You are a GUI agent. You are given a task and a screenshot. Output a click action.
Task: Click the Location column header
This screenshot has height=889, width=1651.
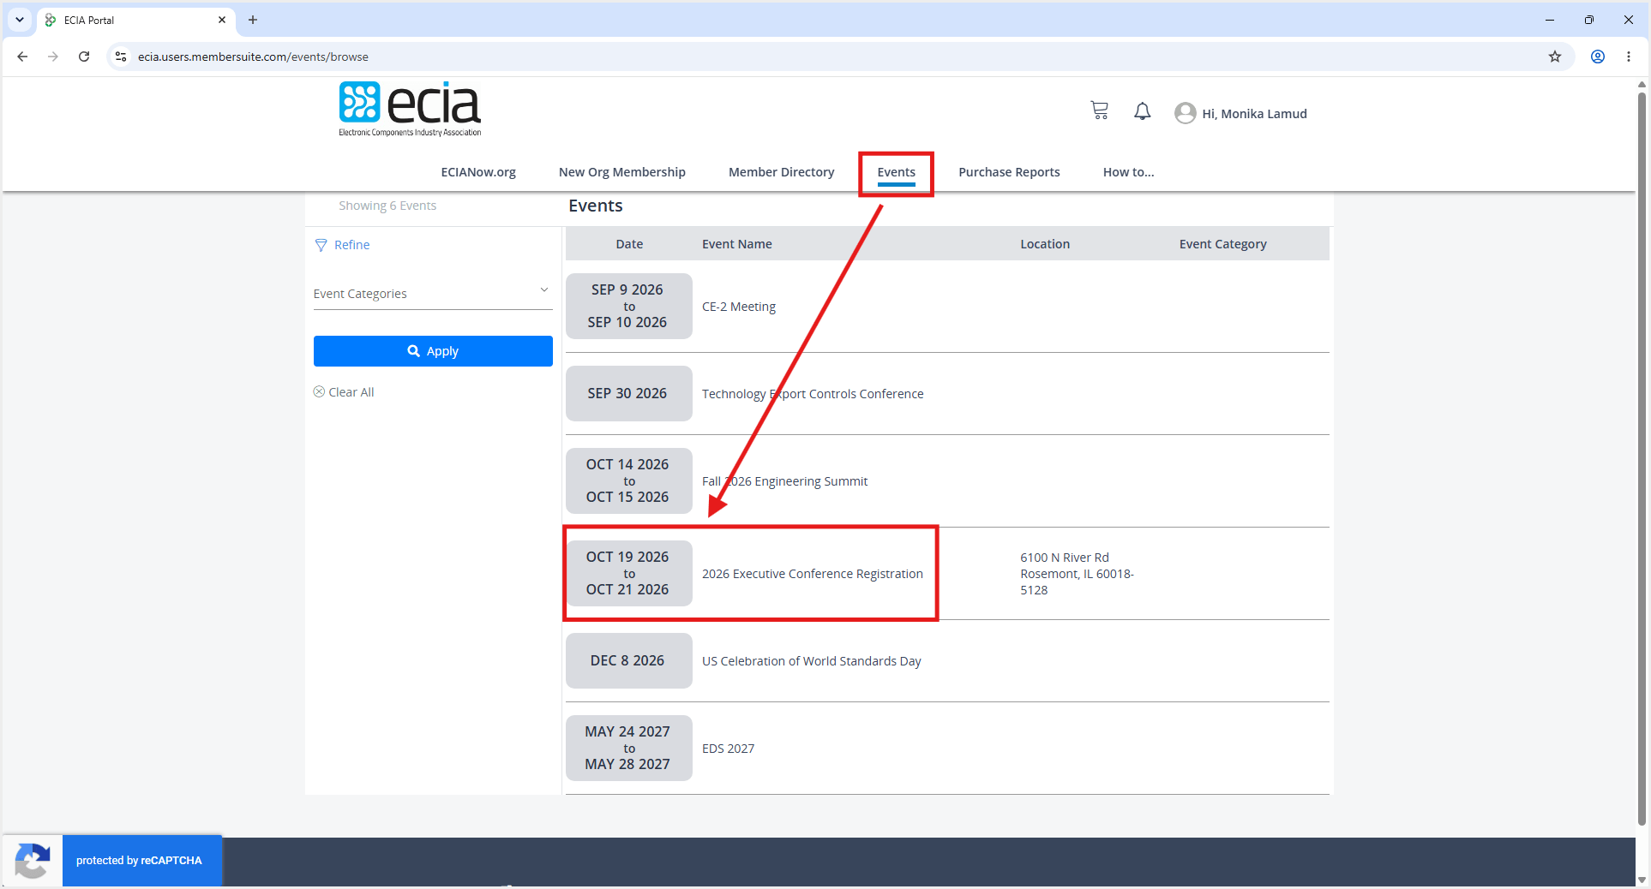(x=1045, y=244)
